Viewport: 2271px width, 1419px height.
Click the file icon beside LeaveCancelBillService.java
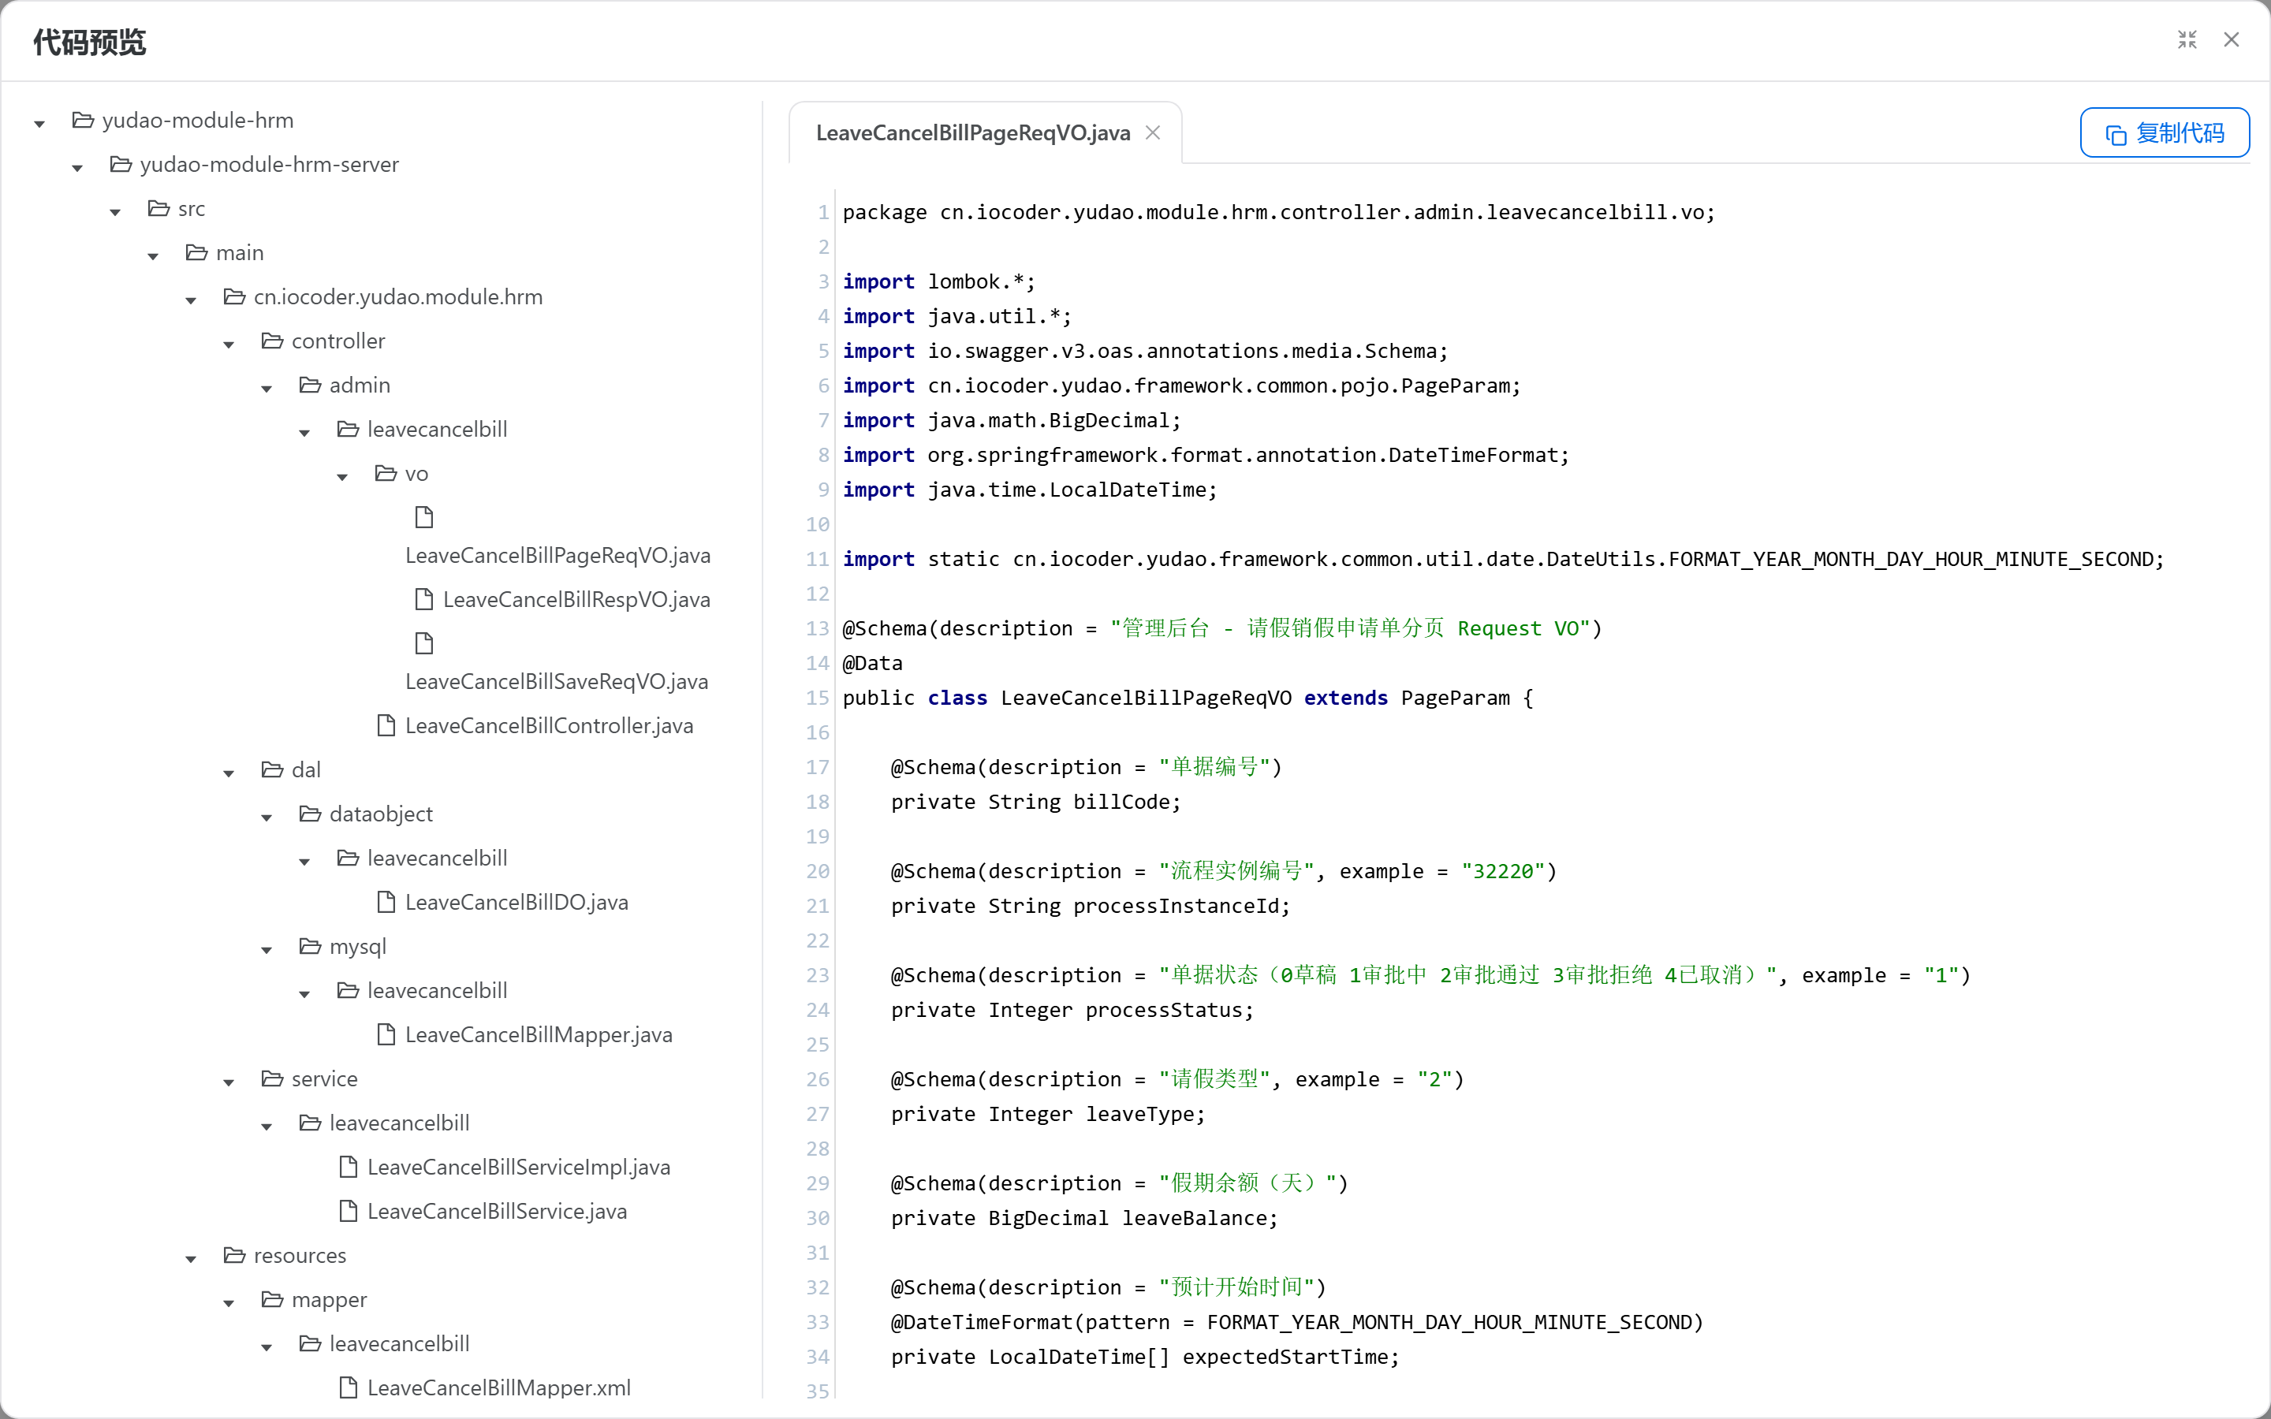349,1211
